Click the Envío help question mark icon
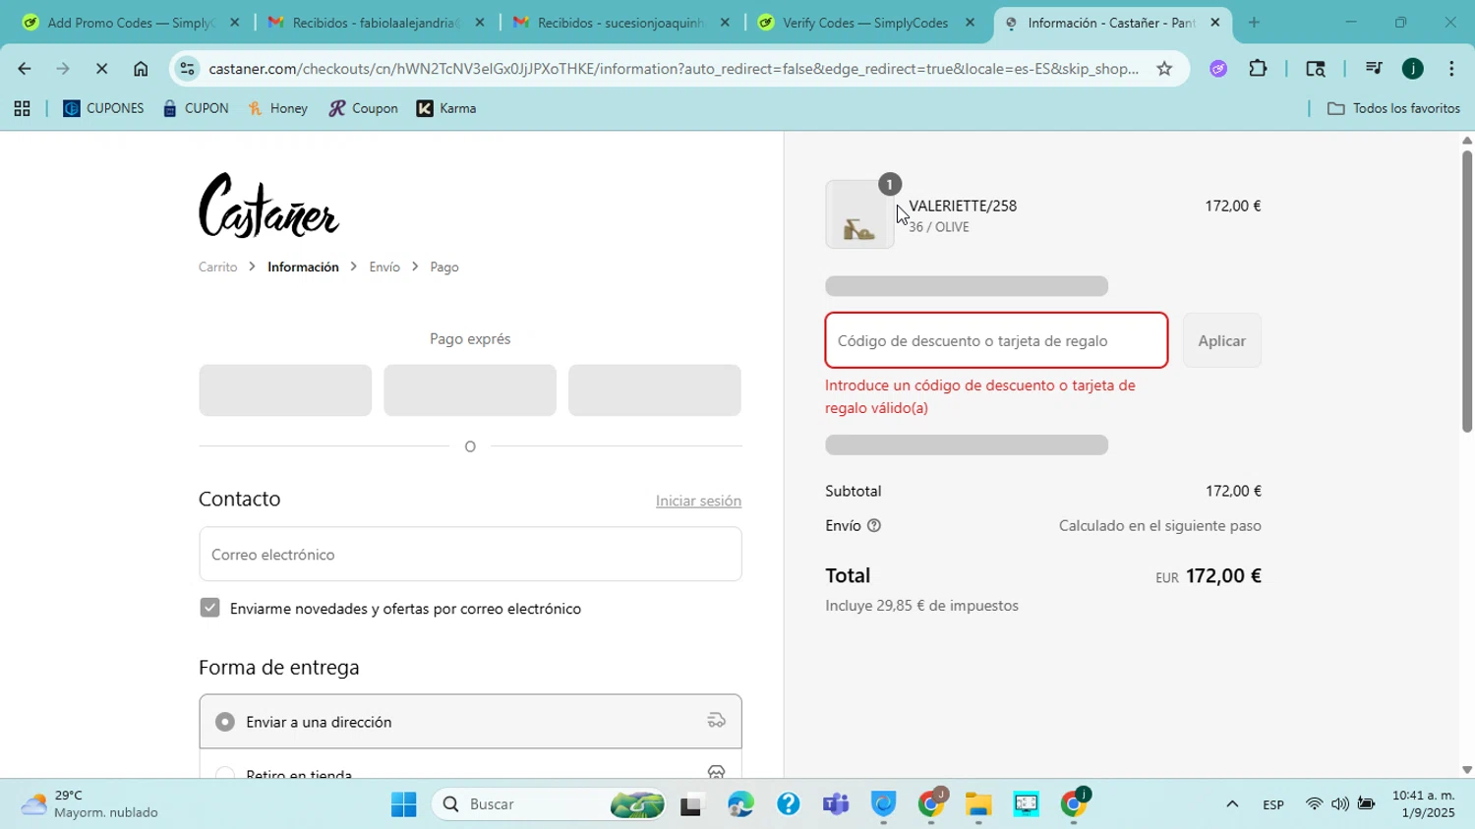Screen dimensions: 1475x829 coord(874,526)
